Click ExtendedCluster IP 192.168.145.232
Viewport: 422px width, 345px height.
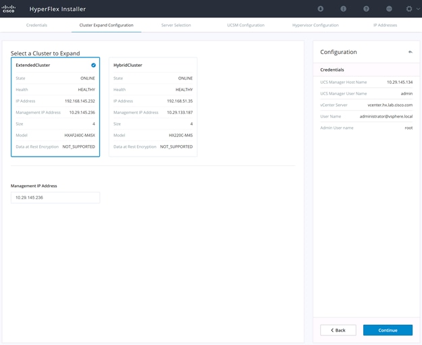80,101
